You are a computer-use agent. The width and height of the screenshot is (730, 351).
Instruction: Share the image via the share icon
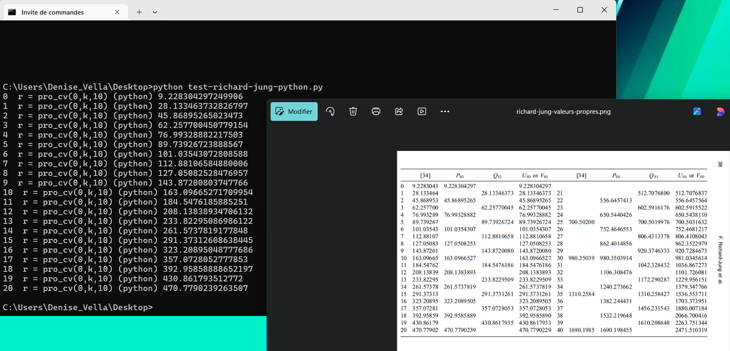tap(399, 111)
